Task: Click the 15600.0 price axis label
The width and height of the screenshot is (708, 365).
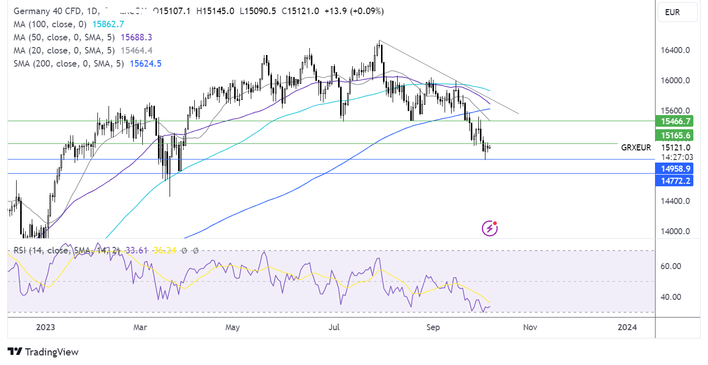Action: (x=676, y=111)
